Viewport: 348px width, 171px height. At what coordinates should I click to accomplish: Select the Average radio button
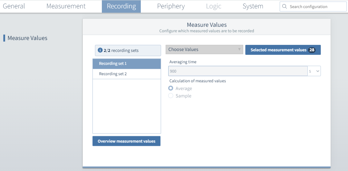pyautogui.click(x=171, y=88)
